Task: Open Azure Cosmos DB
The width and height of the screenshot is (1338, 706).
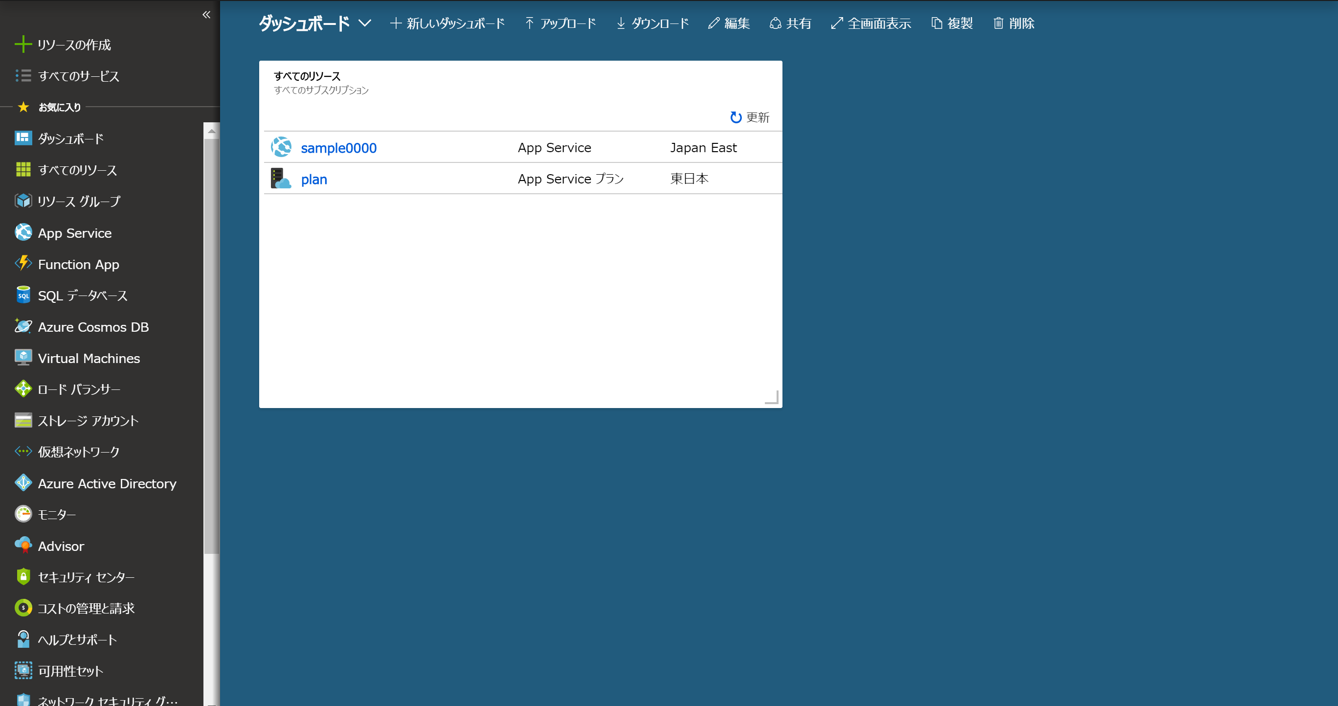Action: [x=93, y=327]
